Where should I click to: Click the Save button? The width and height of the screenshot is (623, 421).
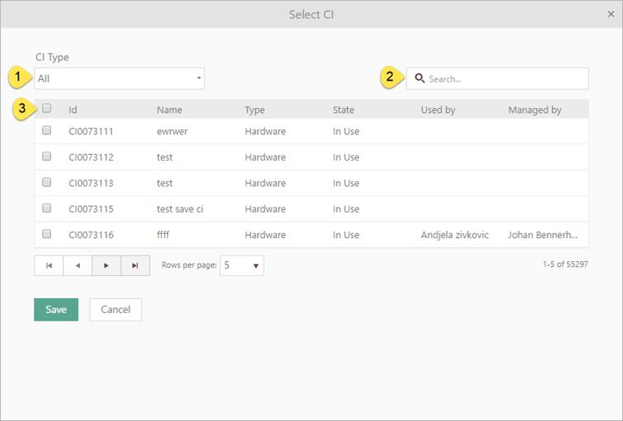click(x=56, y=309)
